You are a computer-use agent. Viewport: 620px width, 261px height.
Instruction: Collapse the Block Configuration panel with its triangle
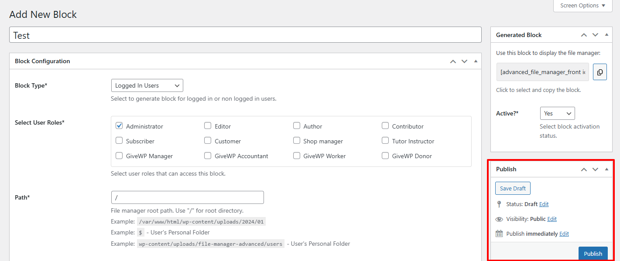pos(475,61)
